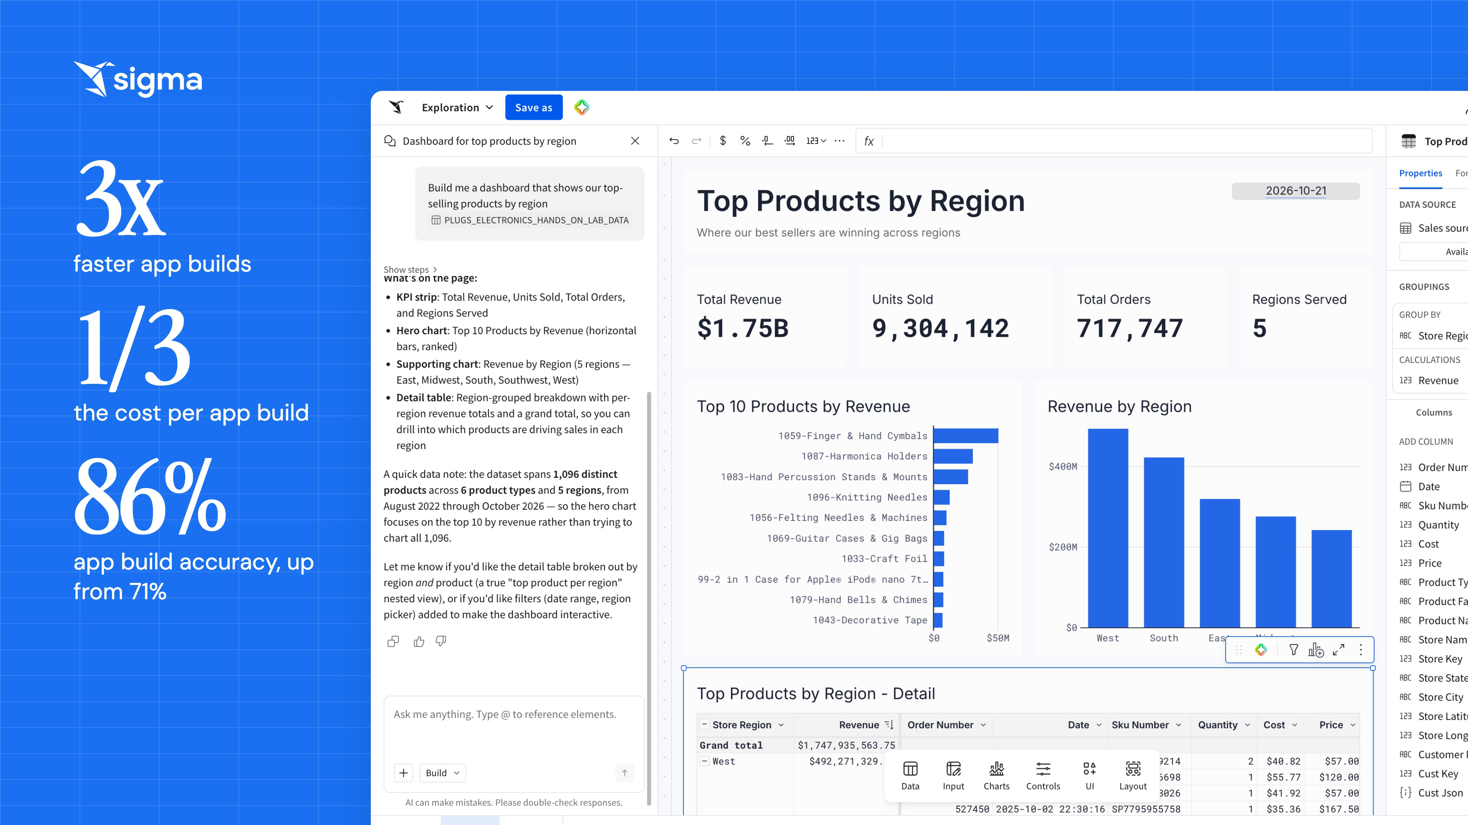The image size is (1468, 825).
Task: Click the 2026-10-21 date control
Action: pyautogui.click(x=1296, y=191)
